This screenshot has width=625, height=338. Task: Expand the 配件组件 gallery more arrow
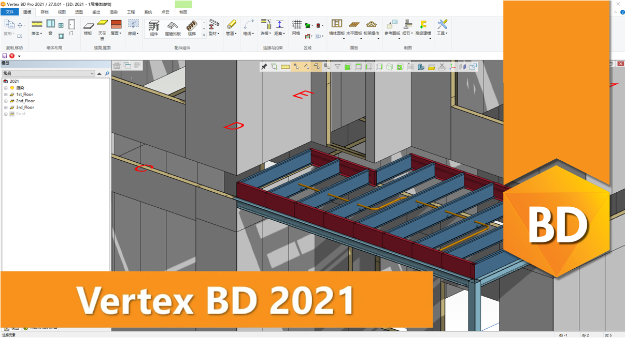click(x=204, y=35)
